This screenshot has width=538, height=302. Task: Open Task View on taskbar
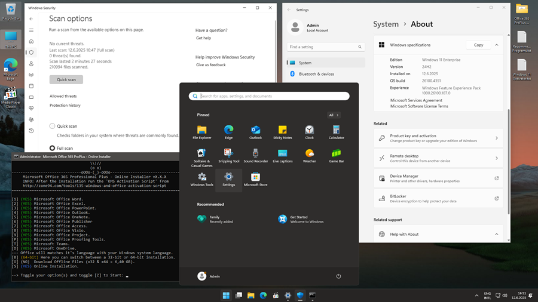pyautogui.click(x=239, y=295)
